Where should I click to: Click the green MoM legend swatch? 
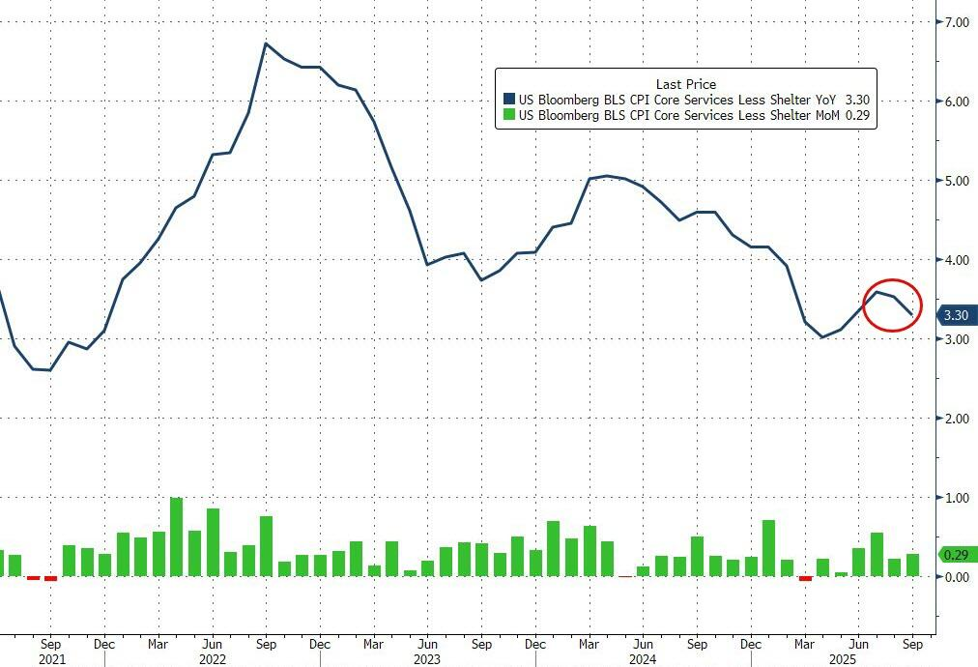pyautogui.click(x=509, y=115)
